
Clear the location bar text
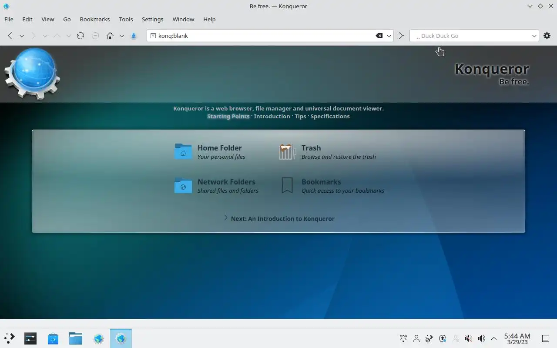(379, 36)
